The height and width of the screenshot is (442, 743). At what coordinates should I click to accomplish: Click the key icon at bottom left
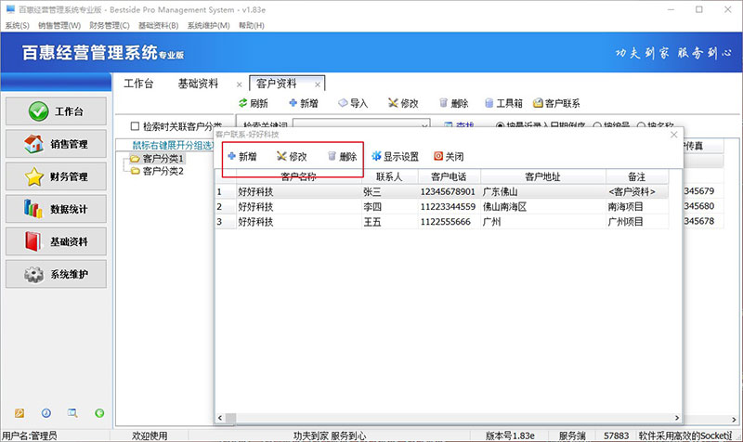click(20, 412)
